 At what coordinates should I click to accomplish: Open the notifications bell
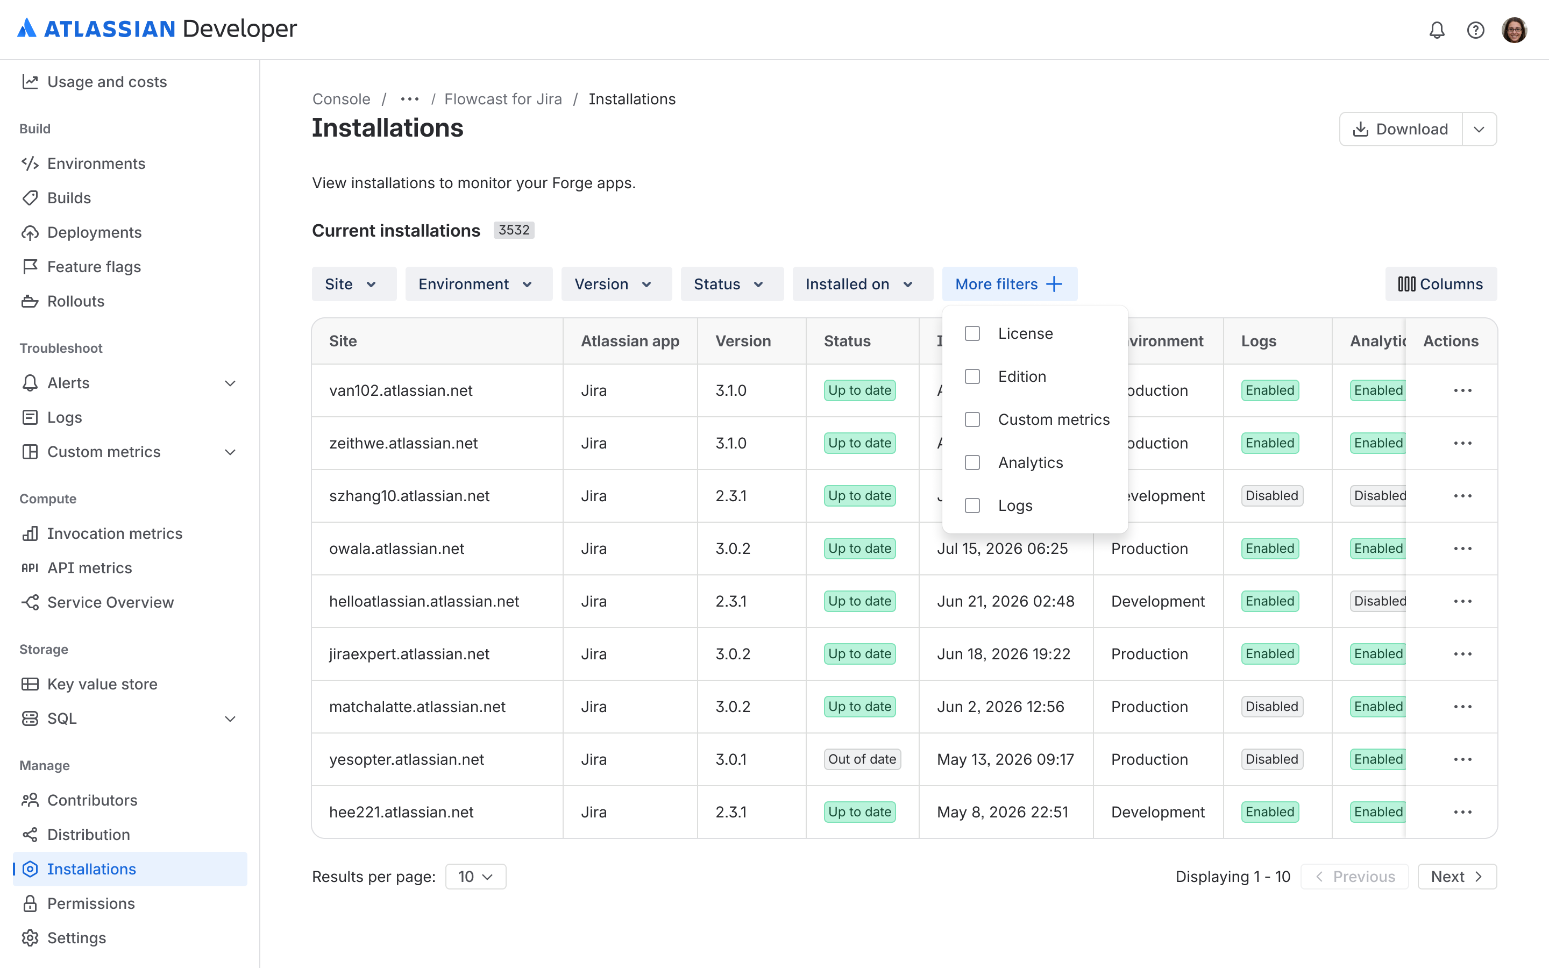(1437, 30)
